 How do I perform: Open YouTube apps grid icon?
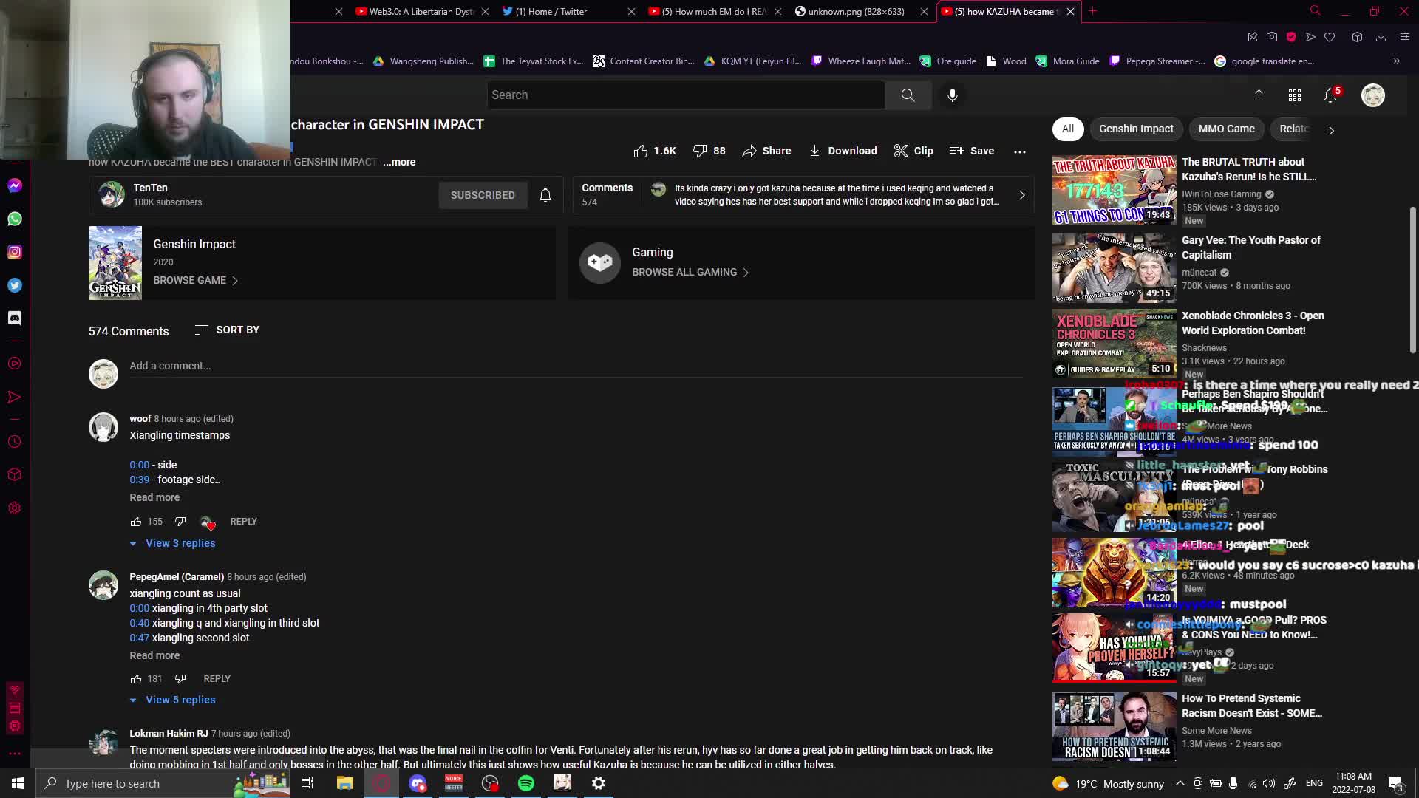coord(1295,95)
